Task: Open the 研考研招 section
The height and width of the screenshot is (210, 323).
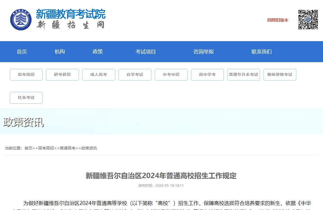Action: (62, 74)
